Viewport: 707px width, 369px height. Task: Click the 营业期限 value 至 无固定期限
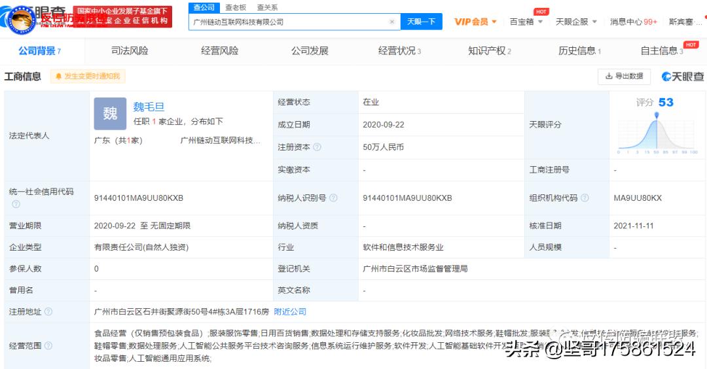(142, 226)
